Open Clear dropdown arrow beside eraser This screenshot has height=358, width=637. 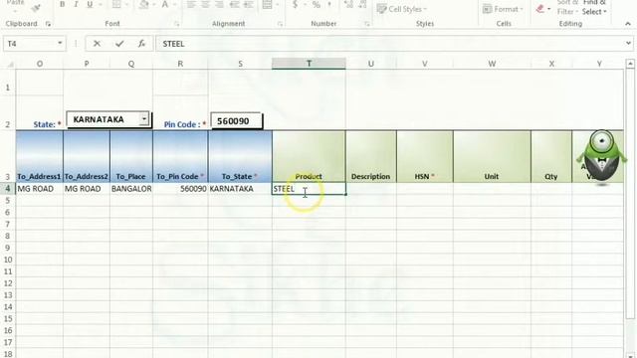coord(548,9)
